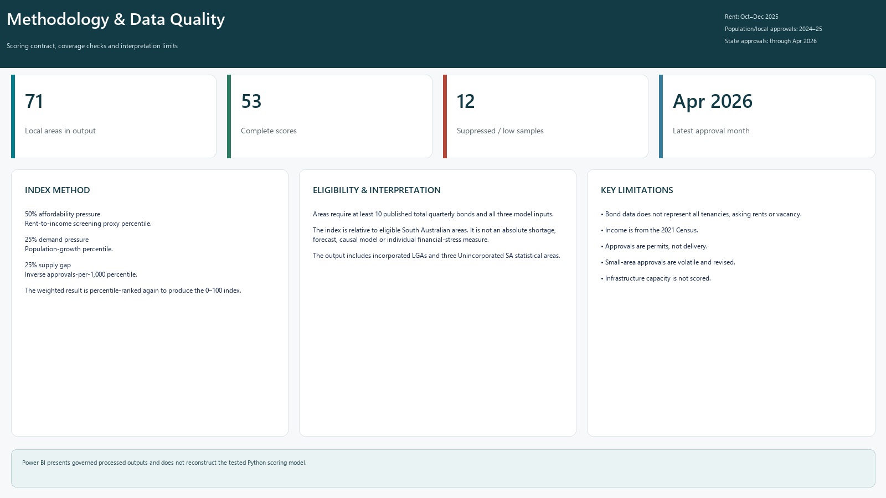The image size is (886, 498).
Task: Click the 'Latest approval month' label
Action: [x=711, y=131]
